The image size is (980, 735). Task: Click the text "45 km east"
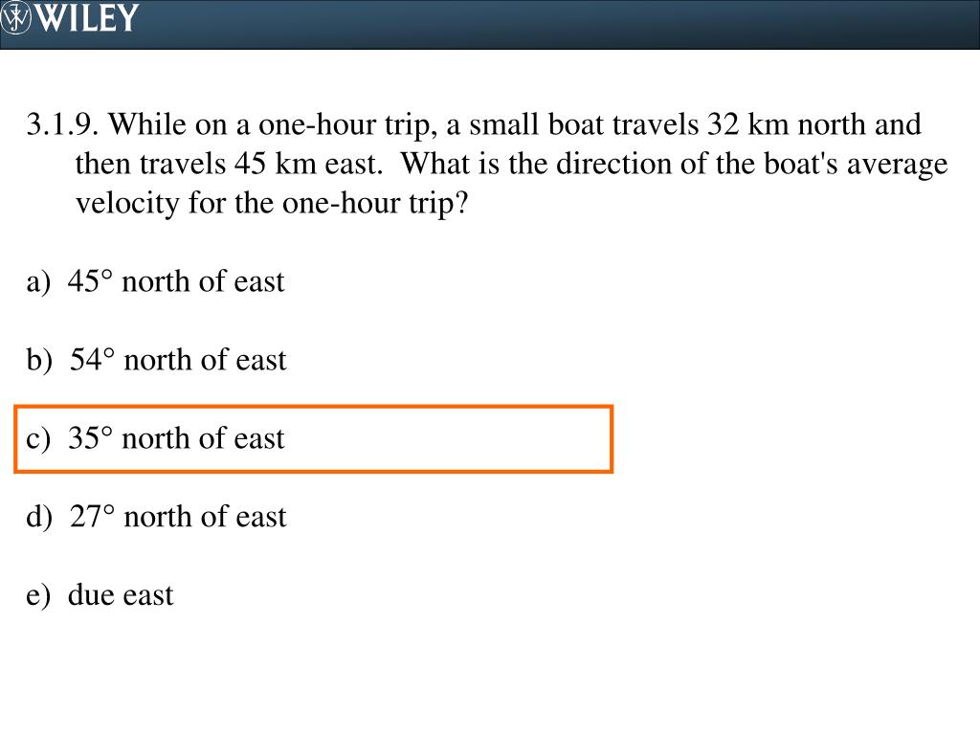point(307,164)
